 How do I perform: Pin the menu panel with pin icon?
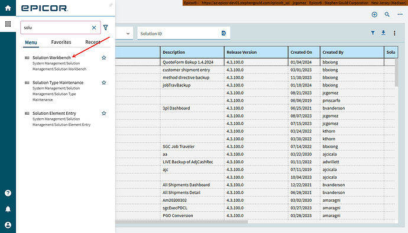point(111,5)
